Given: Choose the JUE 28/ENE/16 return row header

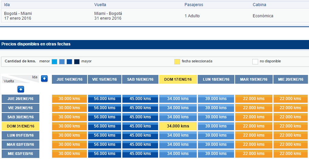Looking at the screenshot, I should [x=20, y=99].
